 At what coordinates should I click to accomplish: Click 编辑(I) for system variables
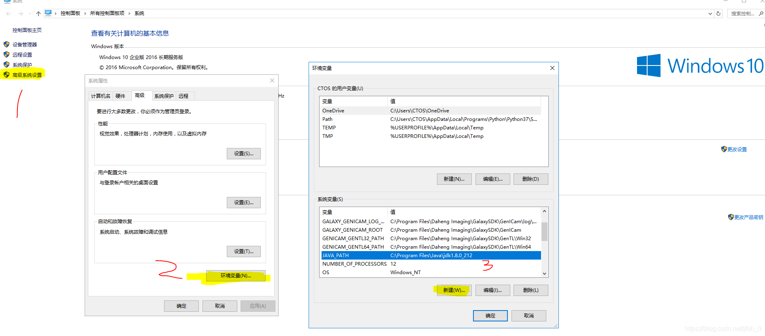pos(492,290)
